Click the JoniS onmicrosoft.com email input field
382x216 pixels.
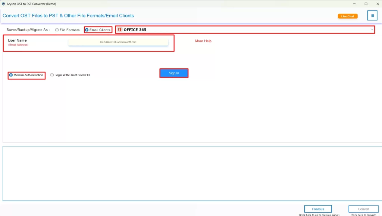[x=119, y=42]
